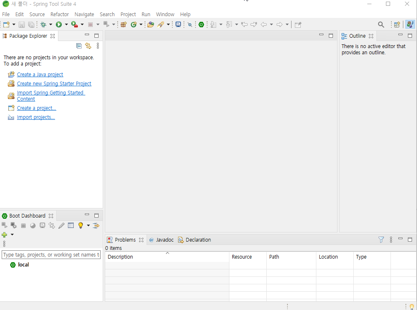
Task: Click the Problems view filter funnel icon
Action: (x=381, y=240)
